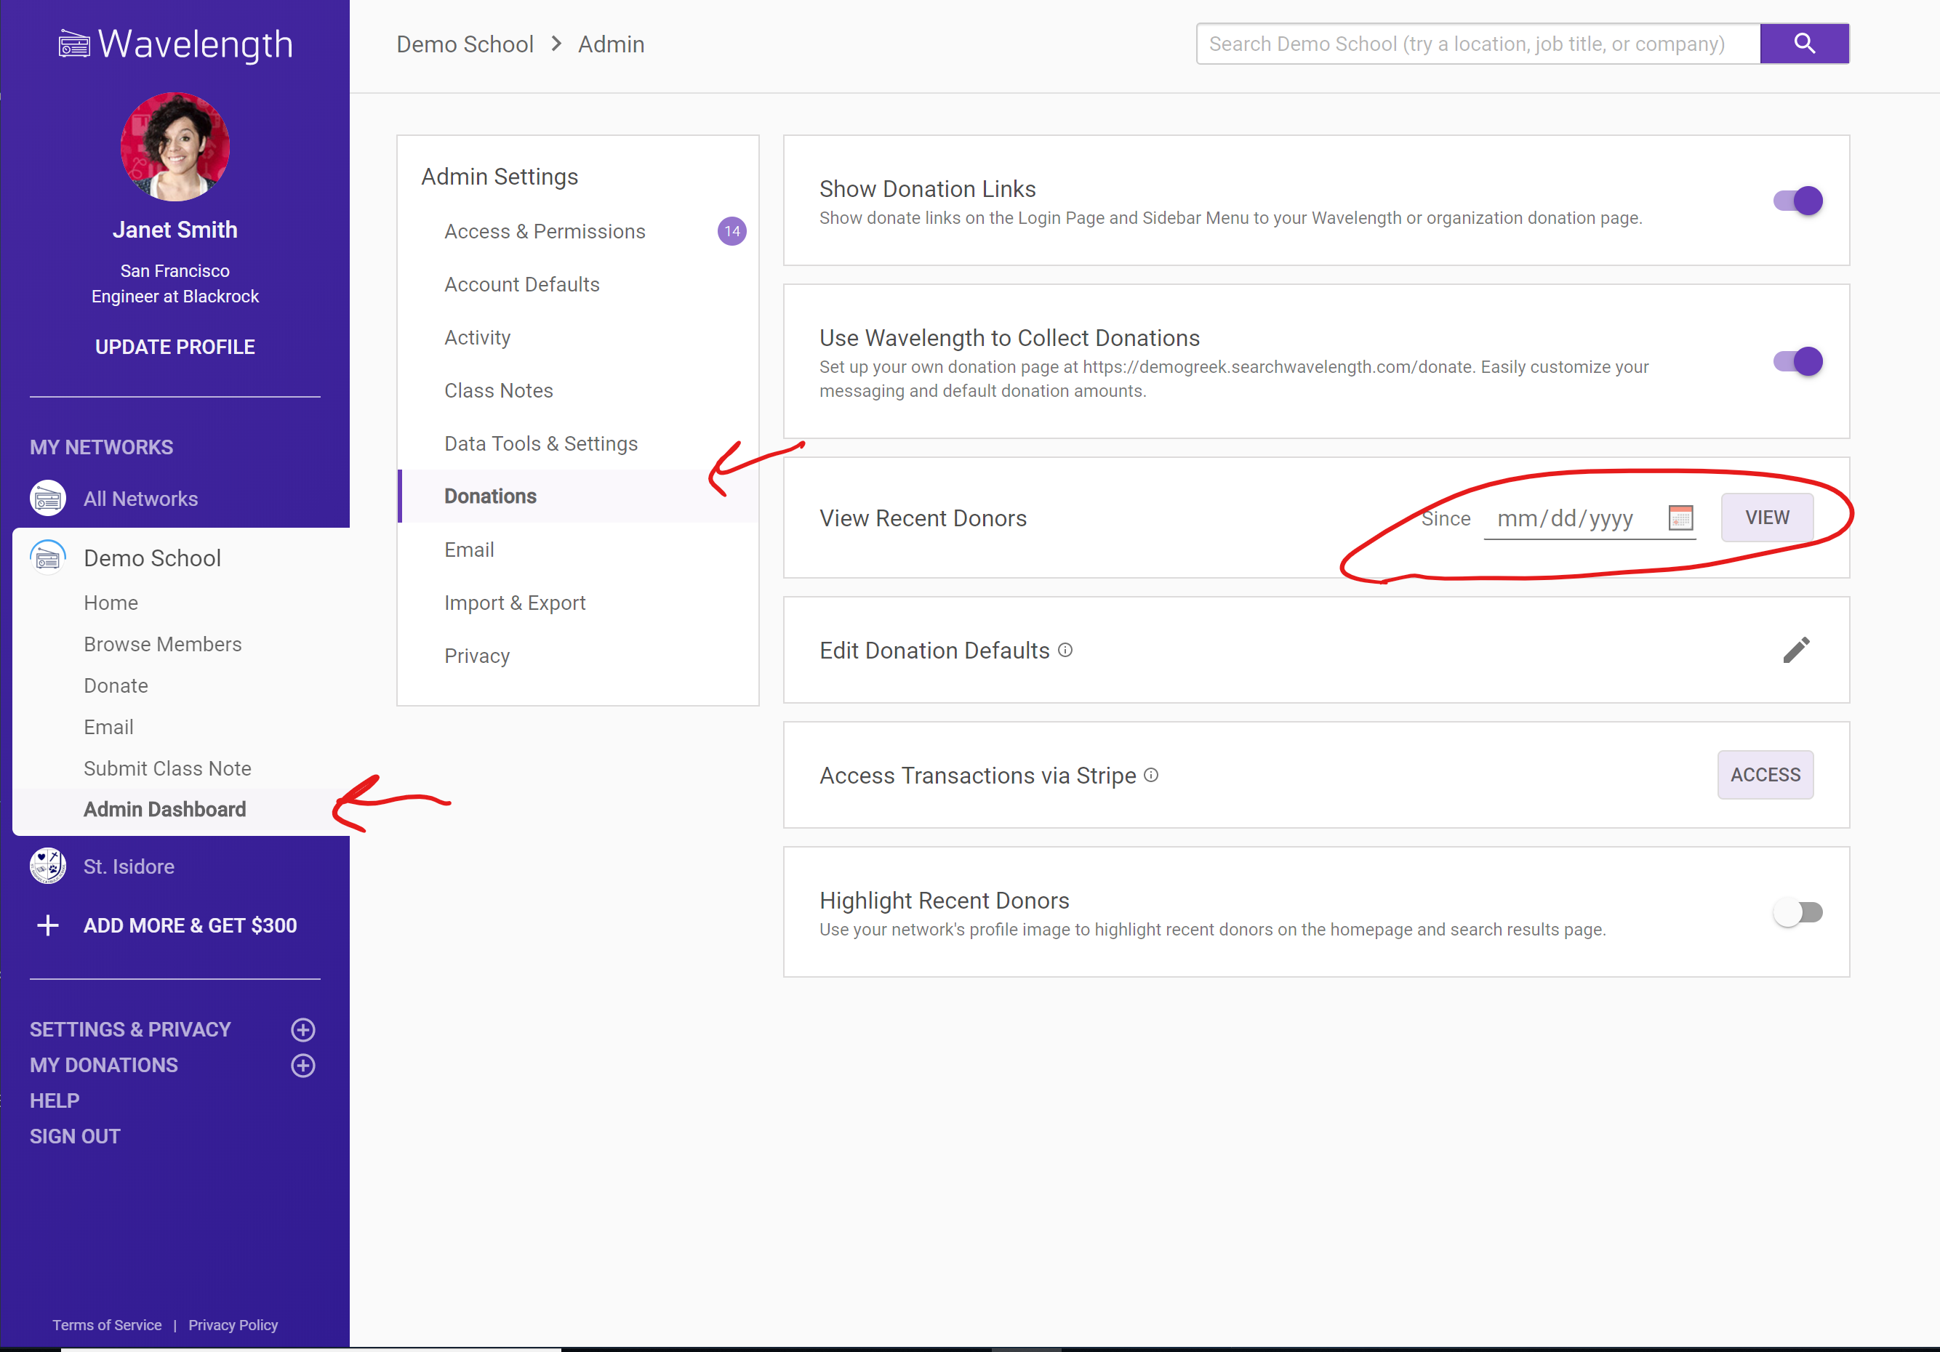Click the Search Demo School field

[x=1477, y=44]
